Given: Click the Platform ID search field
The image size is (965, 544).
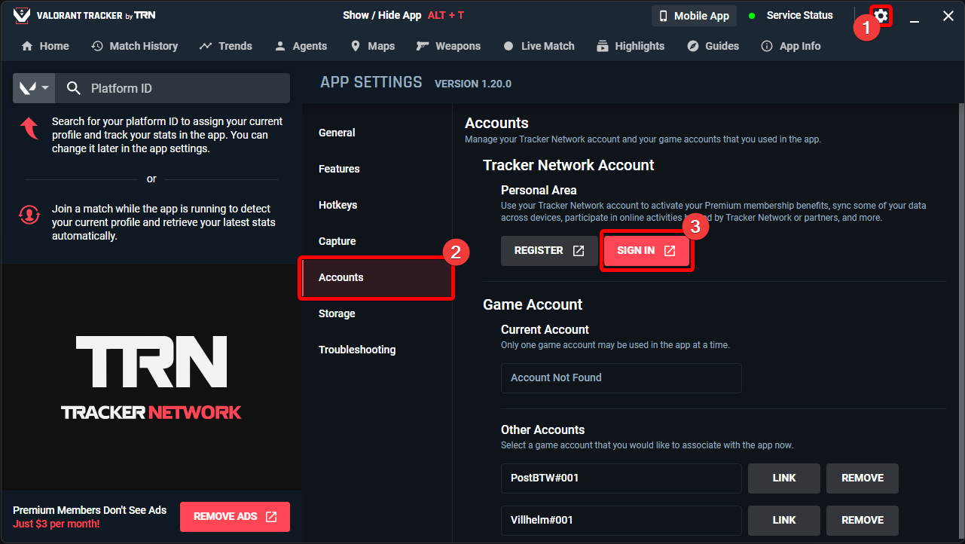Looking at the screenshot, I should (x=173, y=88).
